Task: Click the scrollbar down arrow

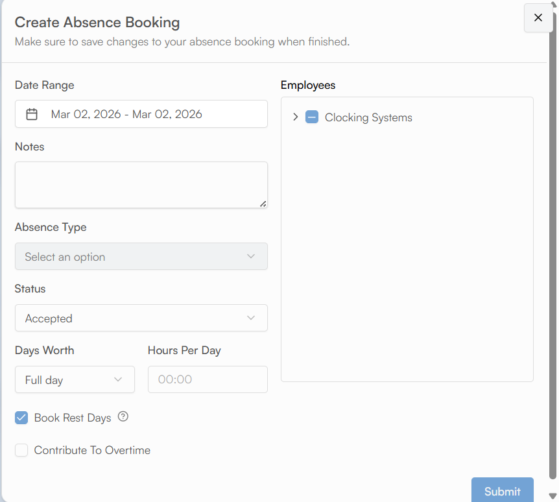Action: click(x=553, y=497)
